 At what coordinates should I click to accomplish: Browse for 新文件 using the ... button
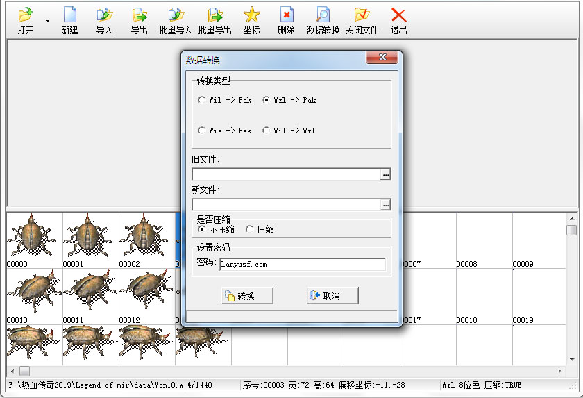pyautogui.click(x=386, y=205)
